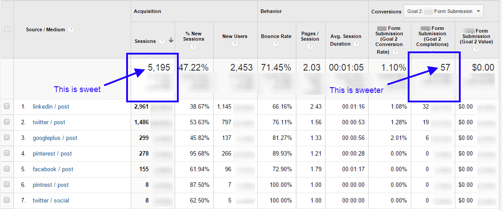This screenshot has height=211, width=502.
Task: Check the box for googleplus / post row
Action: tap(7, 138)
